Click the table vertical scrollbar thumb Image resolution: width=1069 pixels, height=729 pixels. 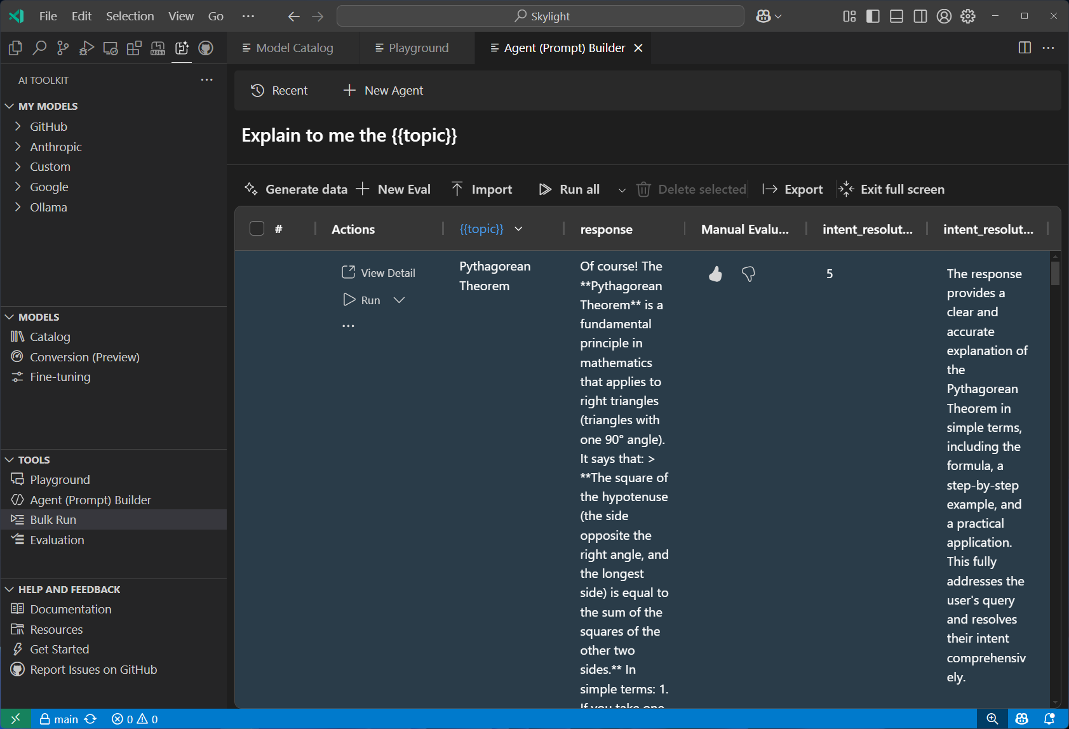tap(1055, 274)
